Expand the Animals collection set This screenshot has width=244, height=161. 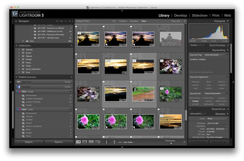pos(19,50)
